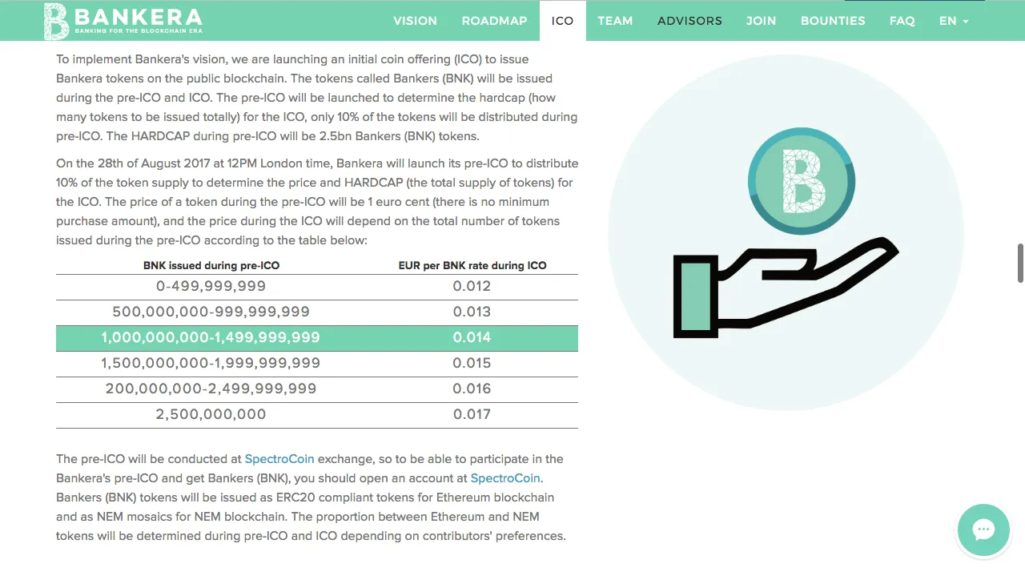Select the ICO tab
Screen dimensions: 1025x568
(563, 21)
